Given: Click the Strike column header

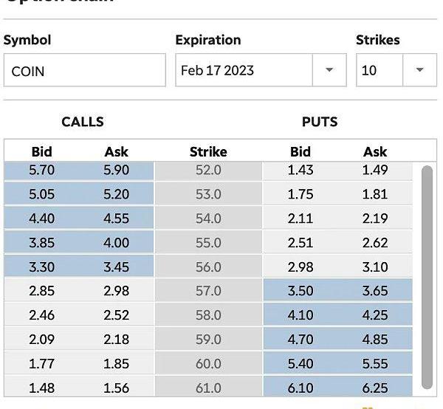Looking at the screenshot, I should point(208,152).
